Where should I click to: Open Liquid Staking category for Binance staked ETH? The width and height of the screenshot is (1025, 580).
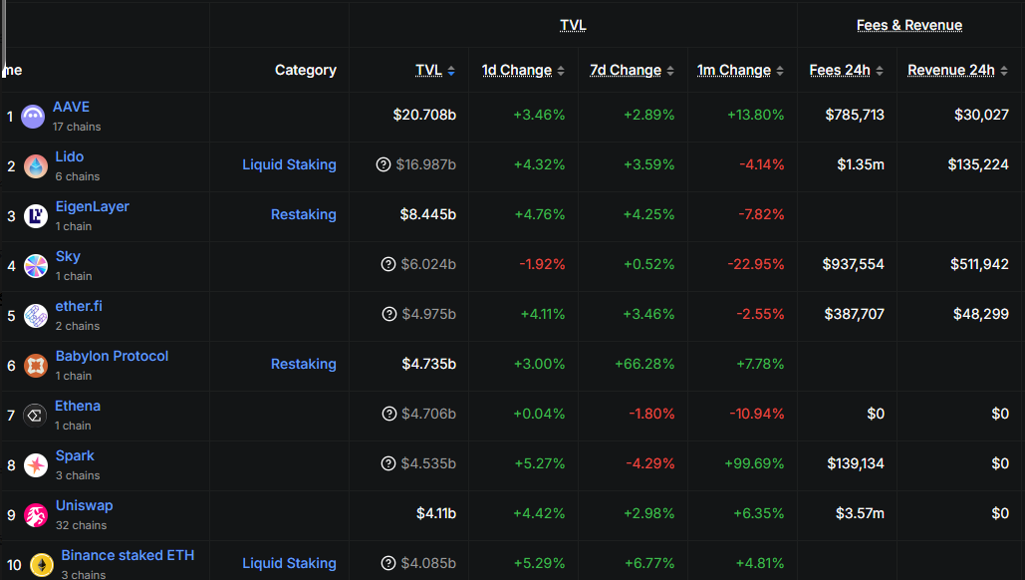coord(289,563)
